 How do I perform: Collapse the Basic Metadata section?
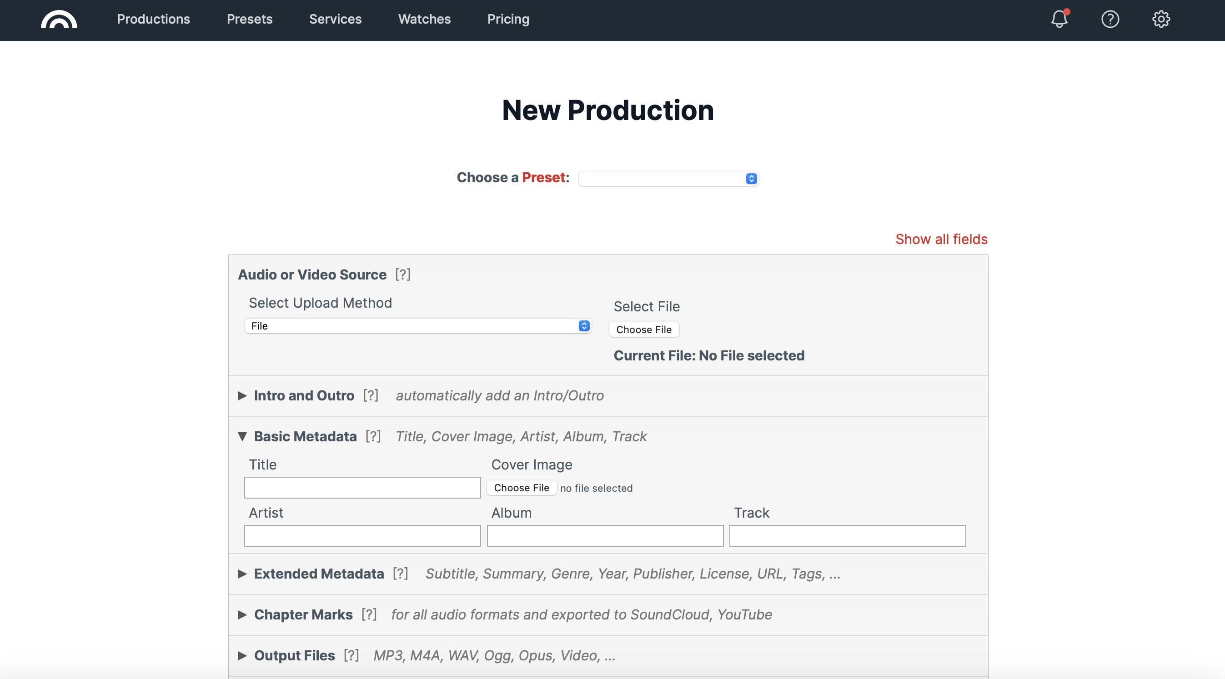tap(305, 436)
